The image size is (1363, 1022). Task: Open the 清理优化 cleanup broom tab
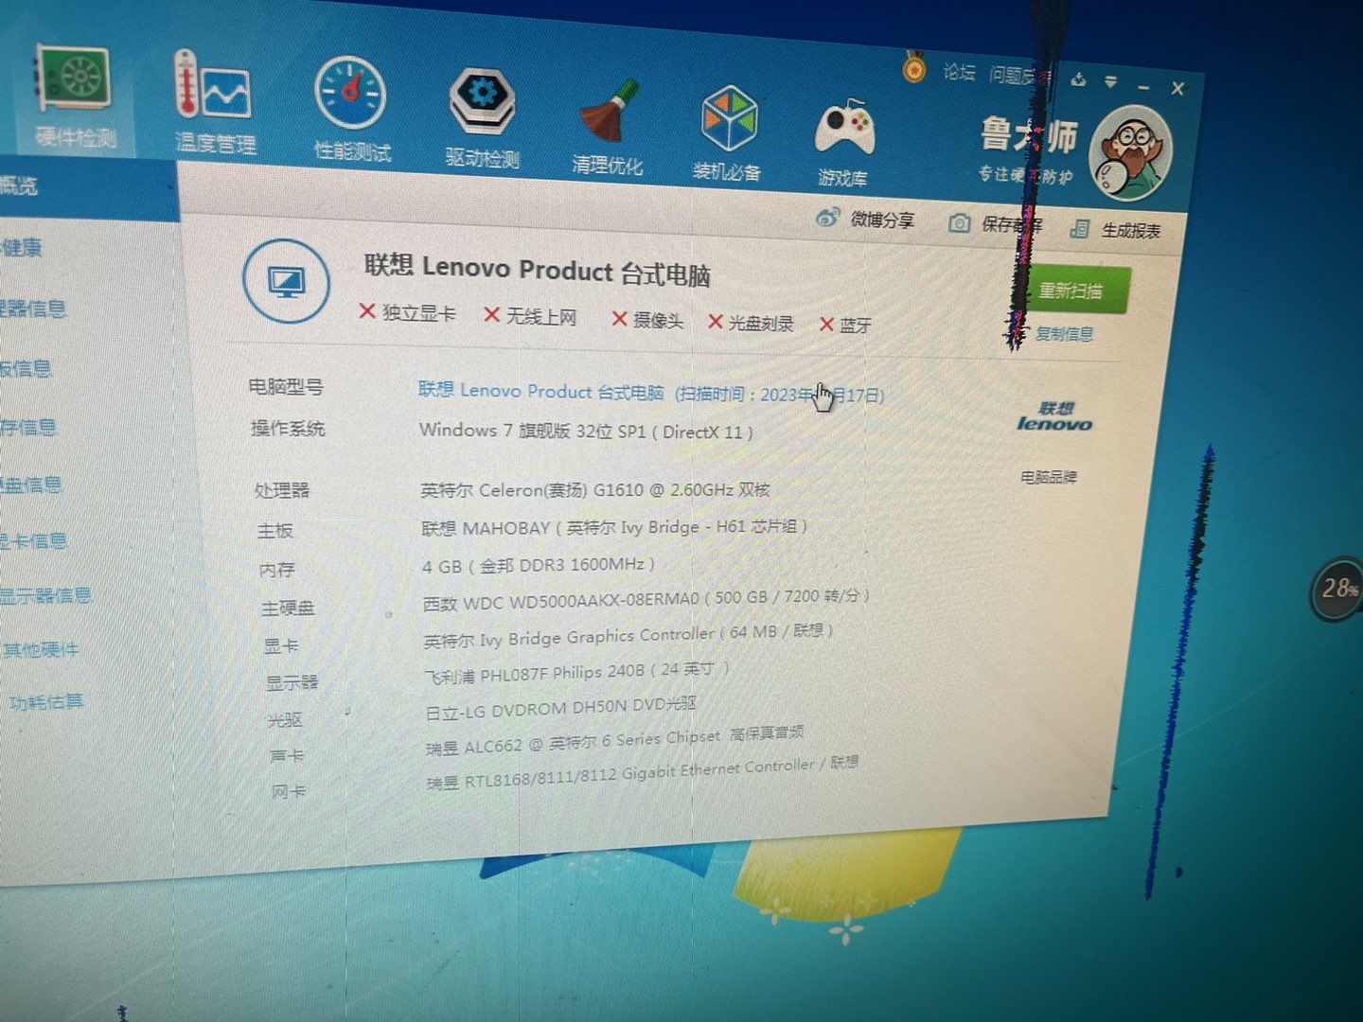pyautogui.click(x=607, y=128)
